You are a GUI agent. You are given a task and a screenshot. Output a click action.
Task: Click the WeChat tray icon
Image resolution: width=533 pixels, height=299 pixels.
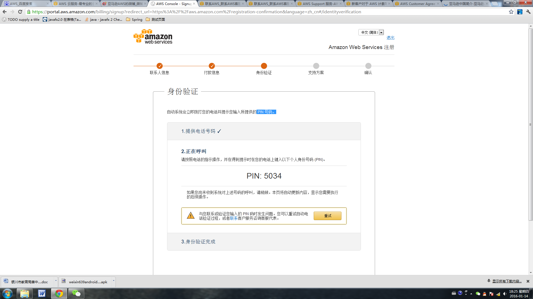click(x=478, y=294)
